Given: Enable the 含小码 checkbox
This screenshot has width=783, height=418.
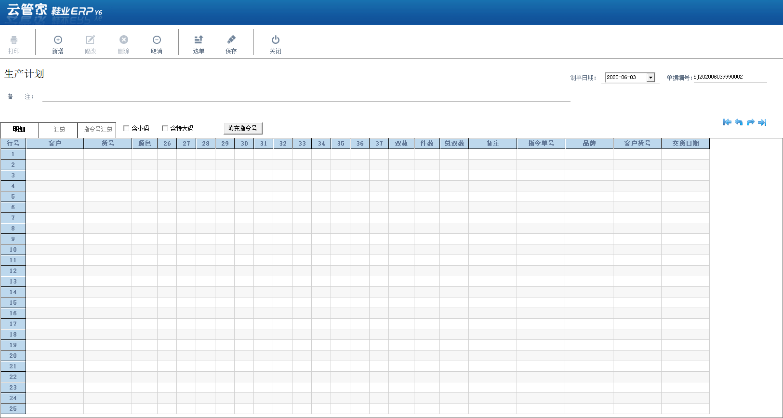Looking at the screenshot, I should [x=126, y=128].
